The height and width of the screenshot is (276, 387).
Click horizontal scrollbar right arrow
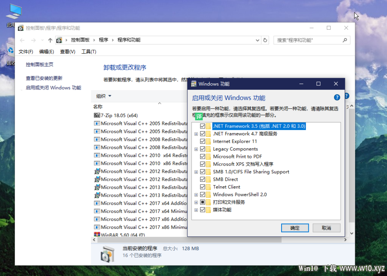point(345,239)
